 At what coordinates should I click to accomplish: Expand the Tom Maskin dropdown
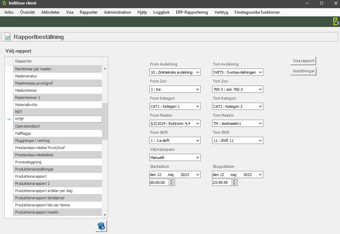click(x=260, y=123)
